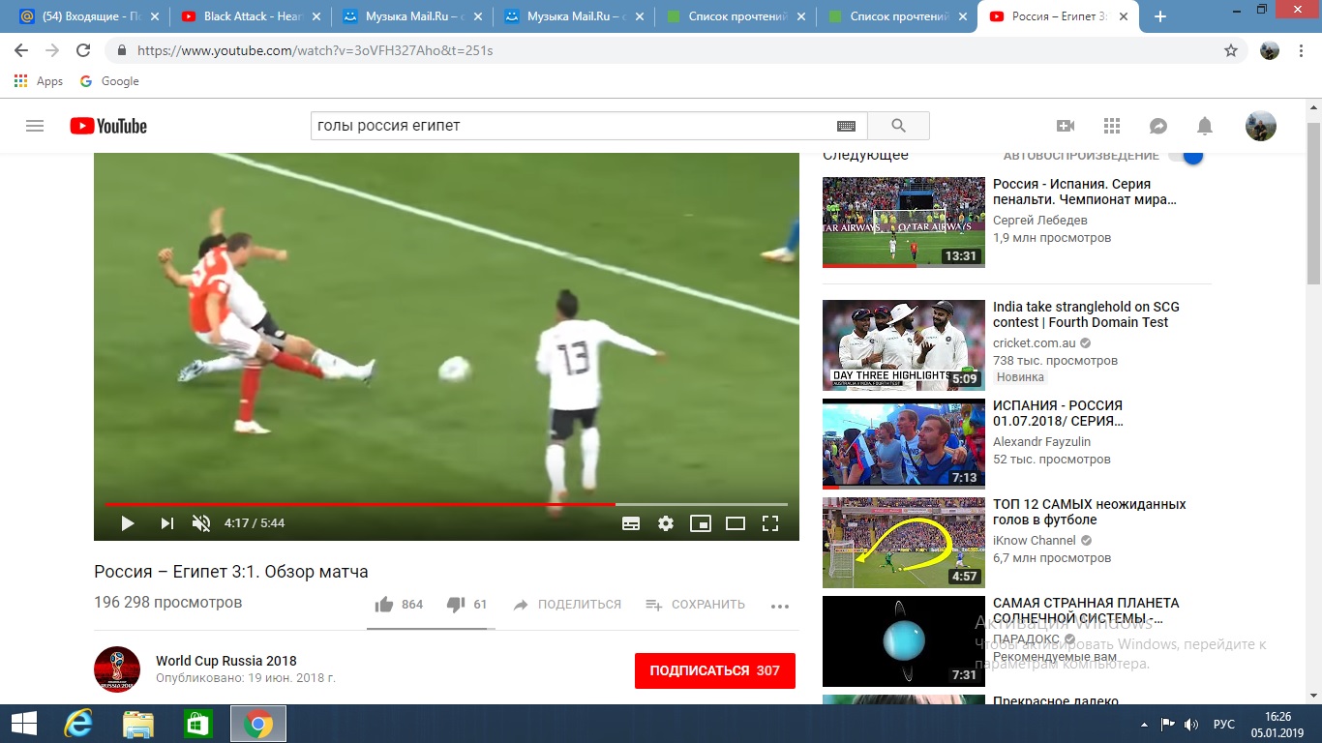Open Apps bookmarks shortcut

[x=40, y=81]
